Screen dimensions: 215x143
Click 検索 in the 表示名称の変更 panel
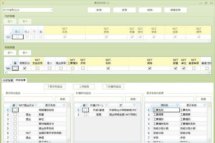pos(203,99)
